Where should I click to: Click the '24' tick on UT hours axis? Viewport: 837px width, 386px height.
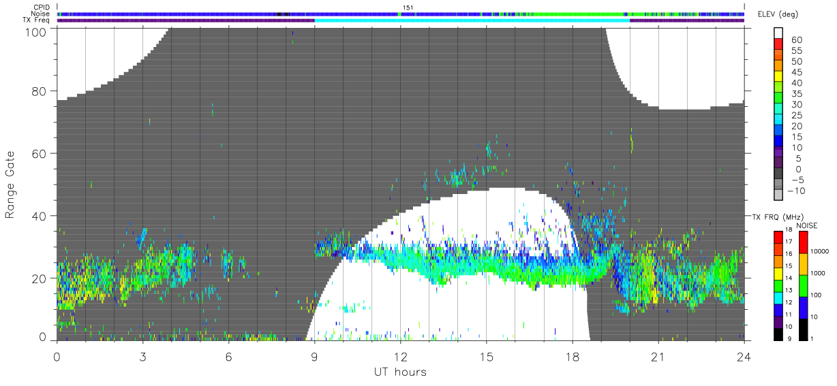point(744,356)
